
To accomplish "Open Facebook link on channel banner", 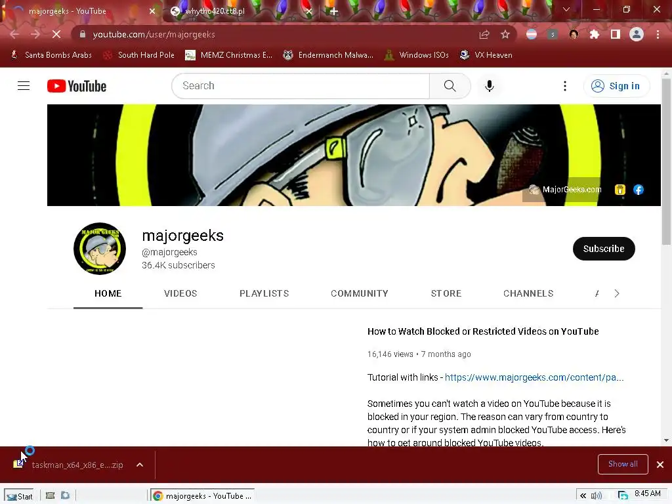I will (x=638, y=190).
